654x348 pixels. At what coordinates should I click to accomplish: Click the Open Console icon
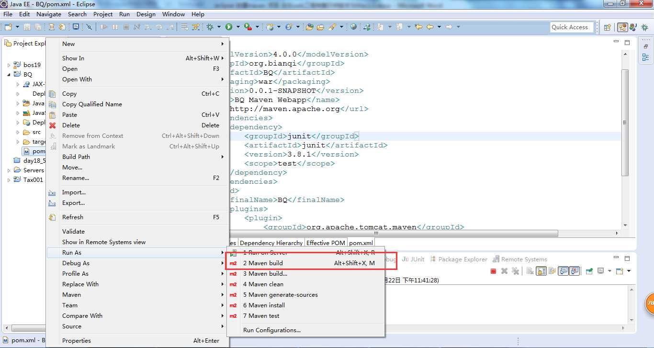(619, 271)
